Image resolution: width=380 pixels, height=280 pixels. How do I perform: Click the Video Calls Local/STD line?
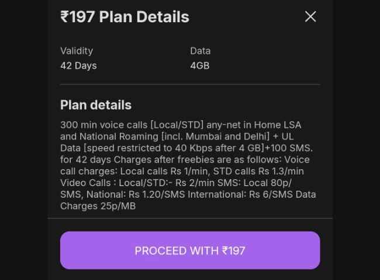pyautogui.click(x=176, y=183)
